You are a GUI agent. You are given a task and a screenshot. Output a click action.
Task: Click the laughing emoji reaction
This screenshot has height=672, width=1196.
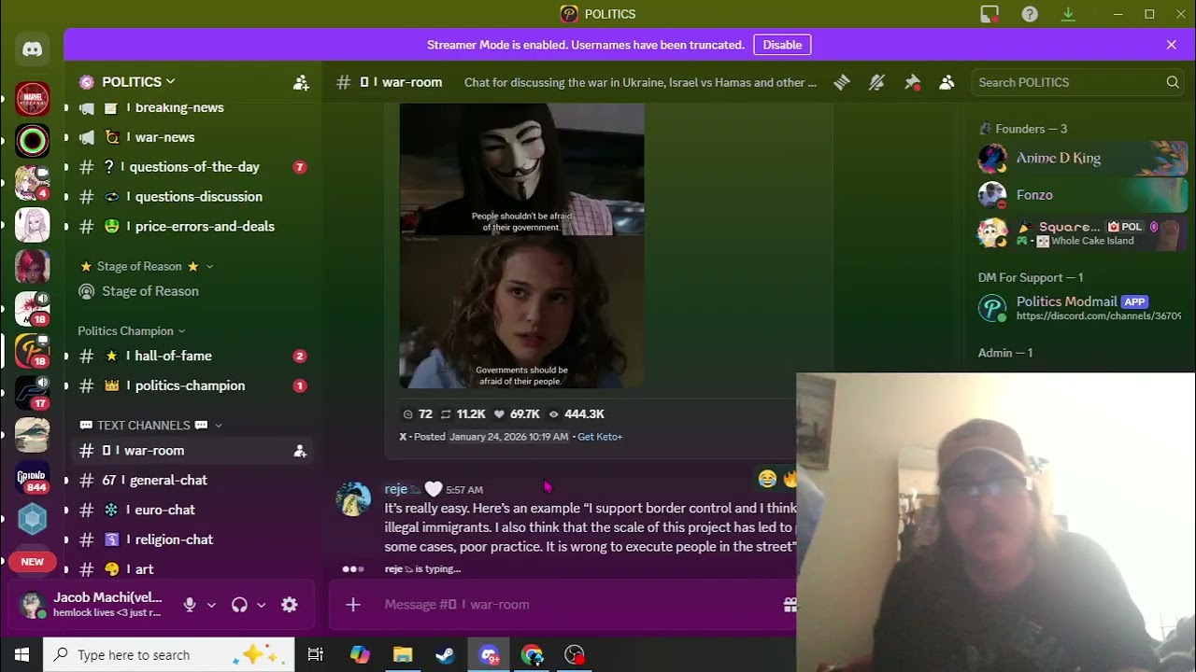[767, 479]
